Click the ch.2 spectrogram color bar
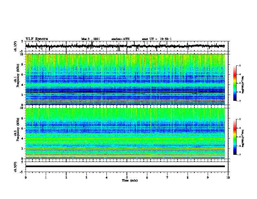The height and width of the screenshot is (199, 257). [235, 137]
